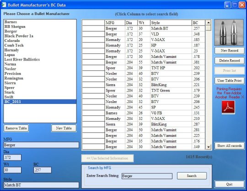Select Precision in manufacturer list

click(x=40, y=73)
